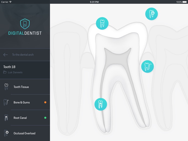The width and height of the screenshot is (188, 141).
Task: Tap the crown hotspot on the tooth
Action: pos(102,23)
